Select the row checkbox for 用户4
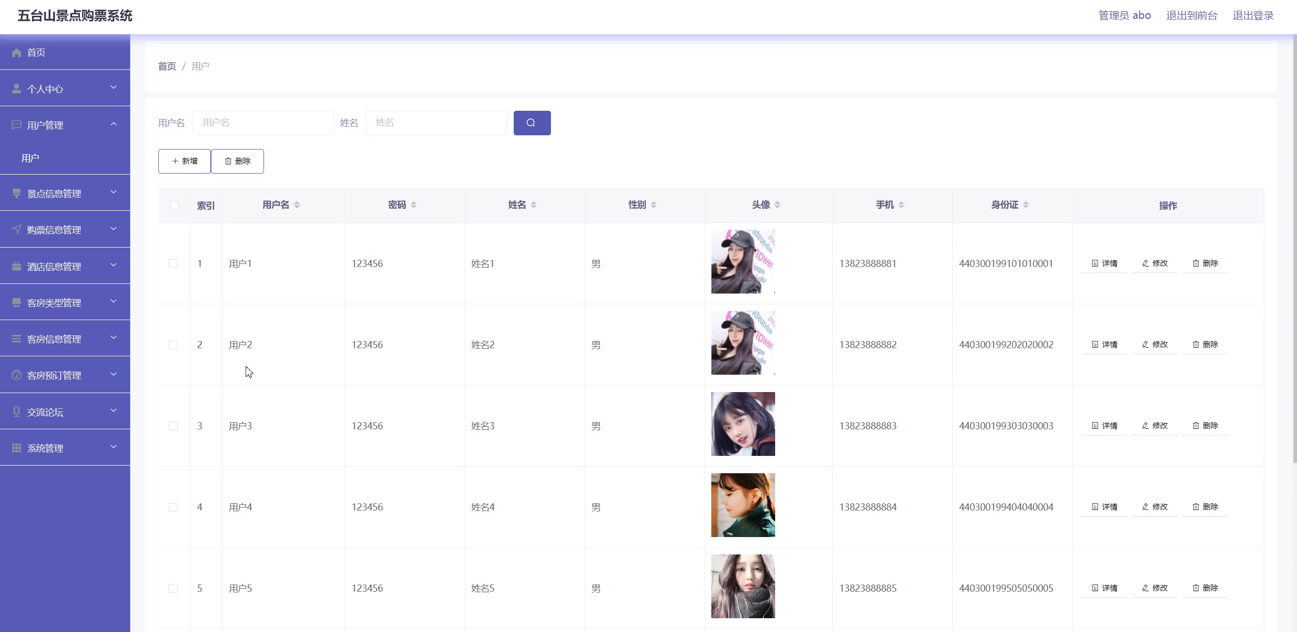1297x632 pixels. [x=173, y=507]
